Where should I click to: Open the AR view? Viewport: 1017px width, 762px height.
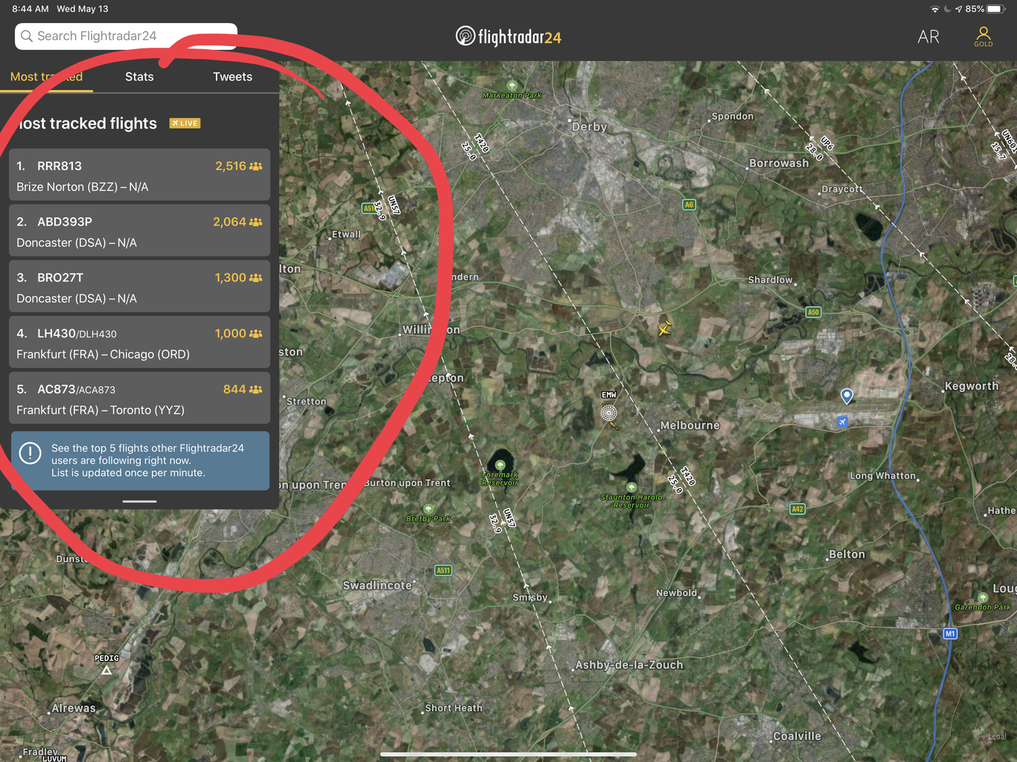click(928, 37)
